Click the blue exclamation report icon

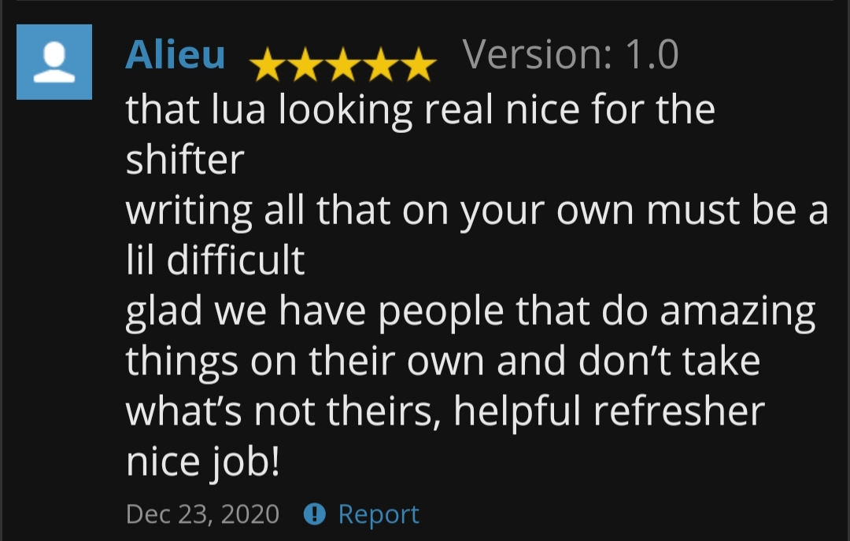[x=314, y=513]
